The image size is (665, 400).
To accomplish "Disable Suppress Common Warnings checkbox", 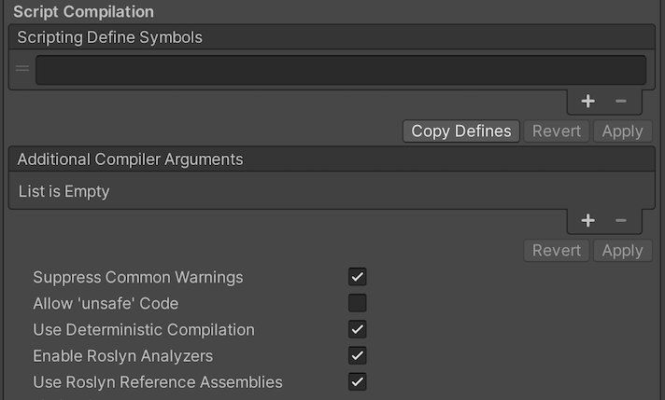I will (x=357, y=277).
